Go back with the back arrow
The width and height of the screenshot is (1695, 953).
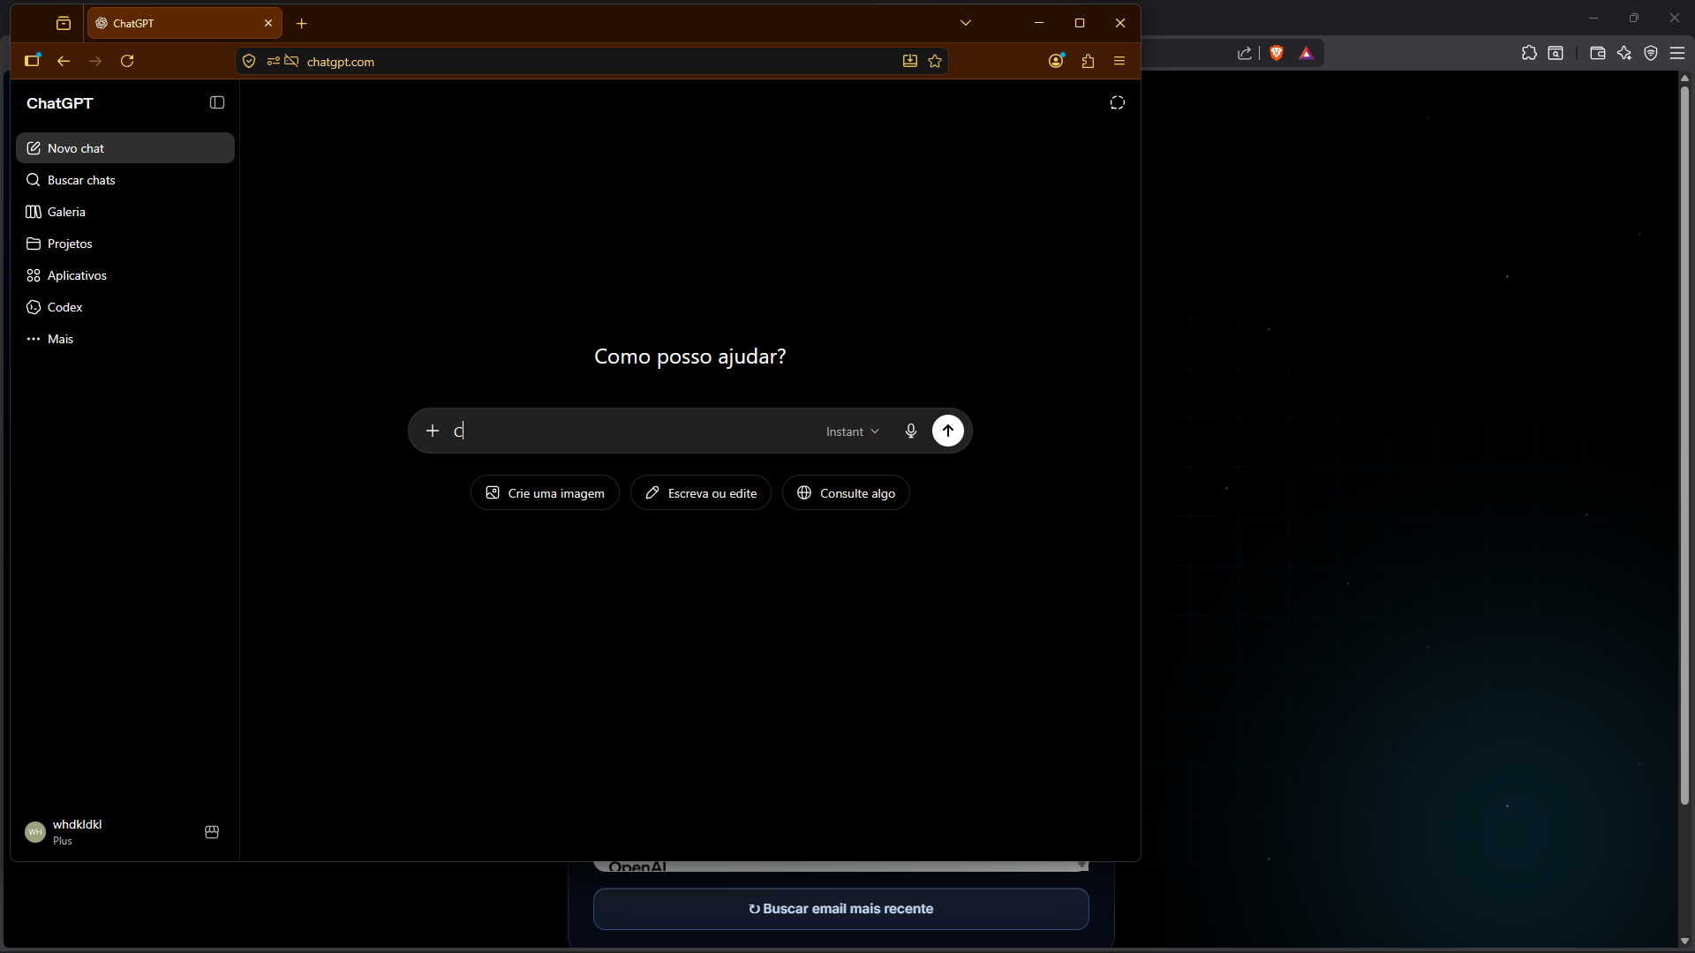(64, 61)
